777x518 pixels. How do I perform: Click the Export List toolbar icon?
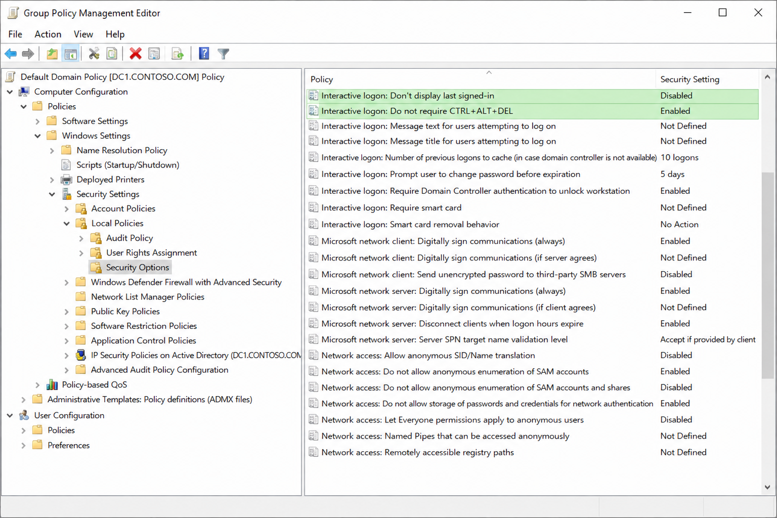click(x=178, y=54)
